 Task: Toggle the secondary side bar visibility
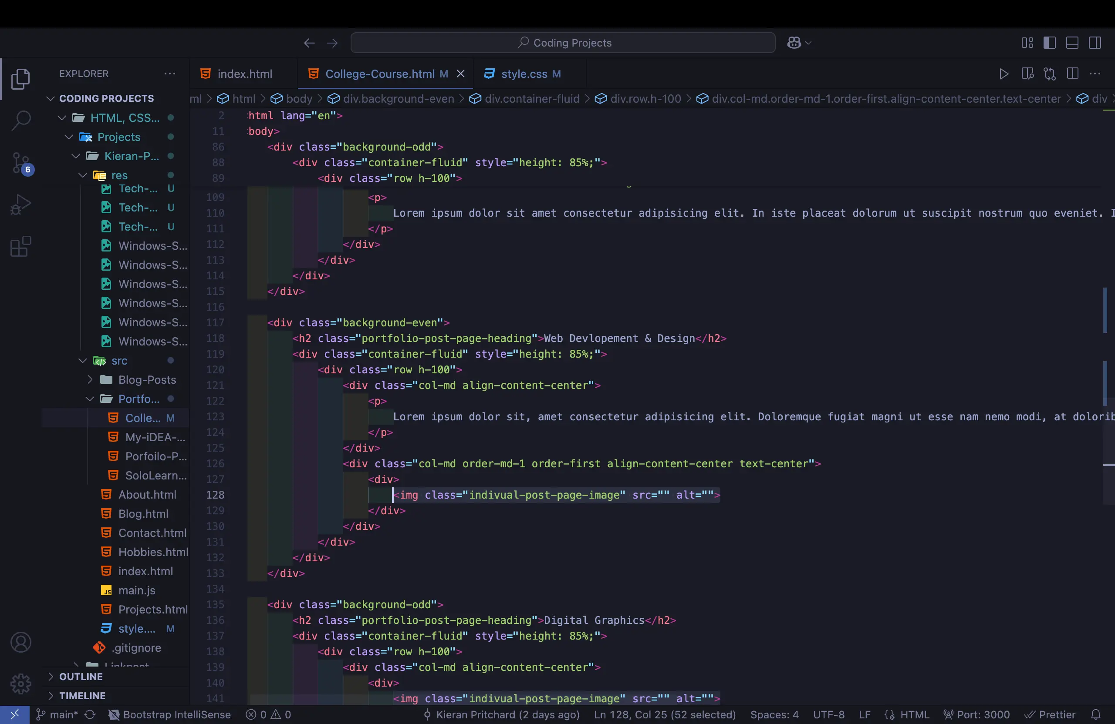[1095, 43]
